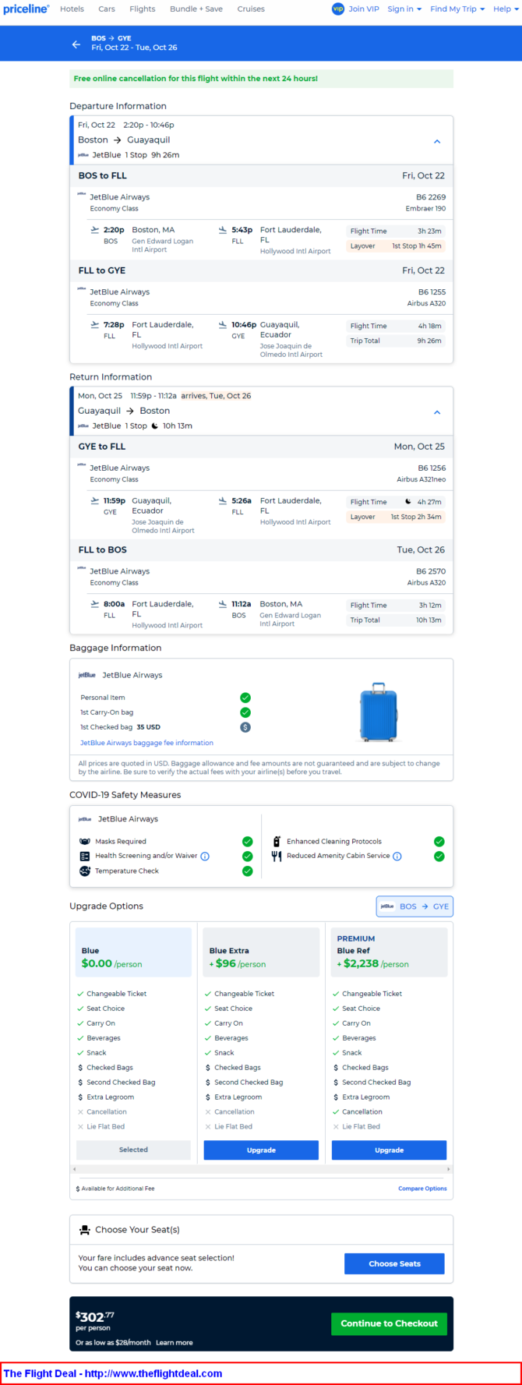The height and width of the screenshot is (1385, 522).
Task: Open the Flights menu item
Action: [143, 9]
